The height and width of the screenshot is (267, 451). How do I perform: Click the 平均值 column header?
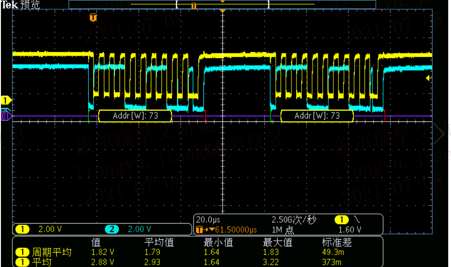point(159,242)
